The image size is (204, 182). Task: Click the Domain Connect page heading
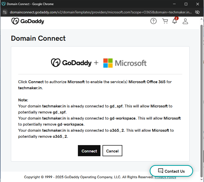(38, 38)
